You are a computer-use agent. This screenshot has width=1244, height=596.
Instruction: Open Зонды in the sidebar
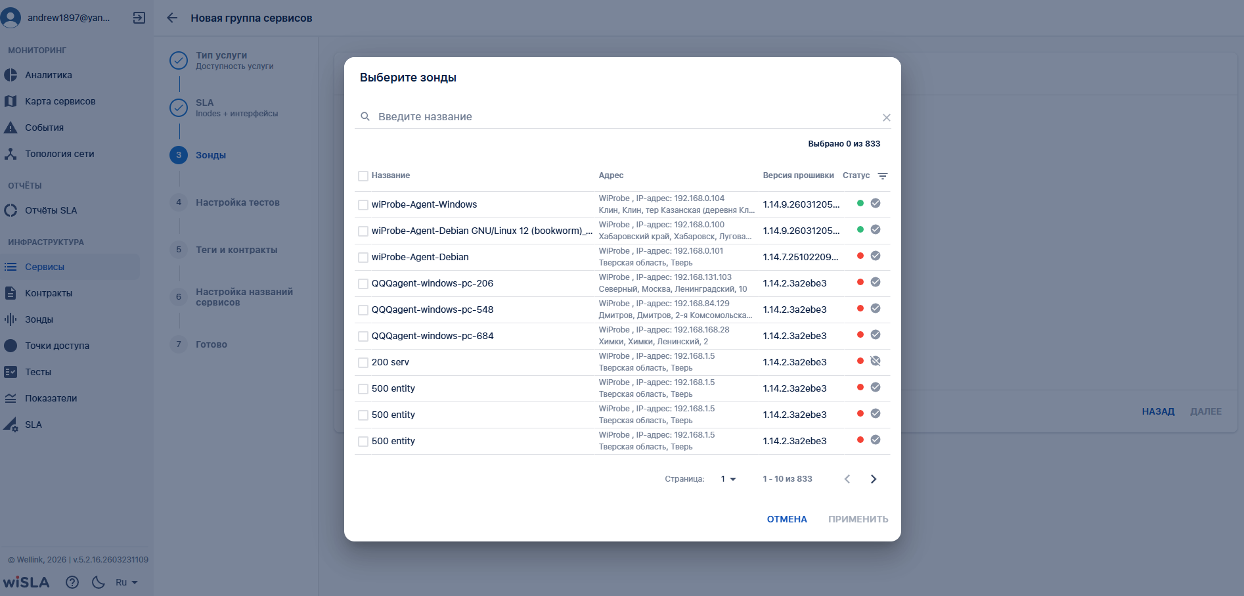click(x=39, y=319)
